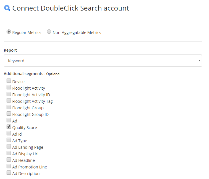Check the Ad Description checkbox
The image size is (209, 179).
(x=9, y=173)
